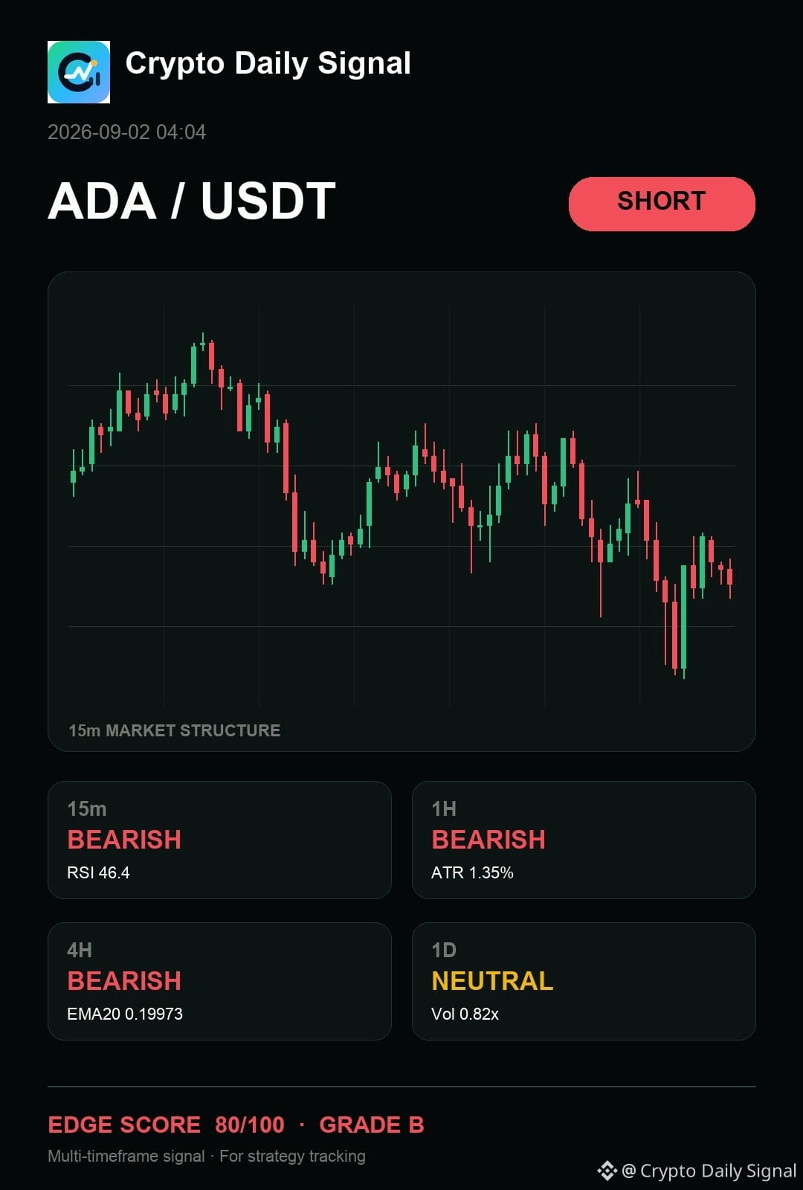Viewport: 803px width, 1190px height.
Task: Open the 4H BEARISH timeframe card
Action: click(x=219, y=981)
